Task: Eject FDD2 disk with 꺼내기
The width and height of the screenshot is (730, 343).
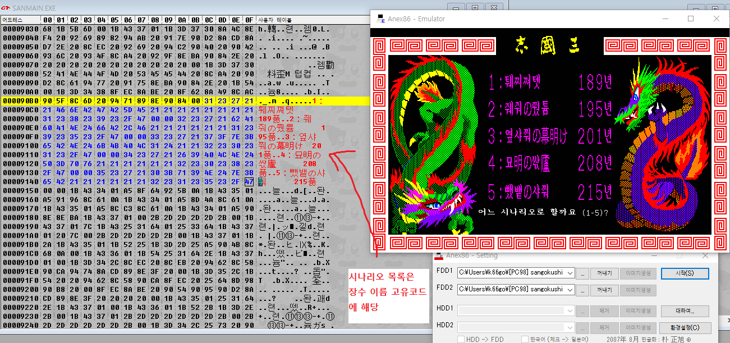Action: (605, 290)
